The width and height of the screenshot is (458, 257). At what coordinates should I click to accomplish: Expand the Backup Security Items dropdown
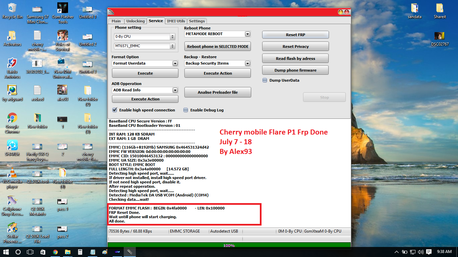coord(247,63)
